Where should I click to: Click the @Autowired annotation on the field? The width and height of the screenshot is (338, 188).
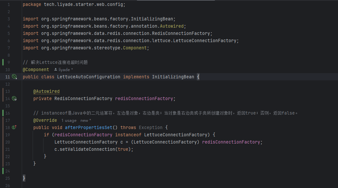click(46, 91)
